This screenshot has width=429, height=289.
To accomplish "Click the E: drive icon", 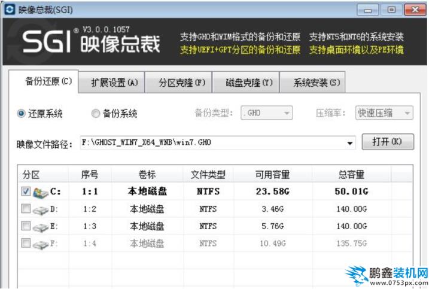I will tap(41, 227).
